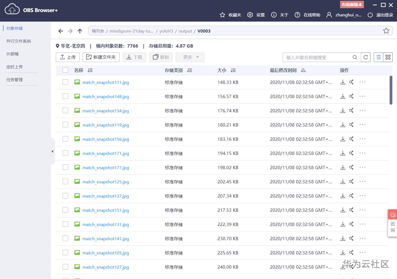This screenshot has width=397, height=279.
Task: Open 任务管理 in the sidebar
Action: pyautogui.click(x=15, y=80)
